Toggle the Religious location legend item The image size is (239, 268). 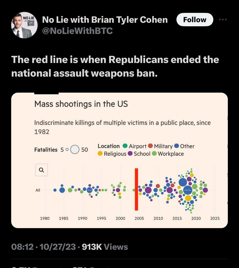tap(112, 154)
